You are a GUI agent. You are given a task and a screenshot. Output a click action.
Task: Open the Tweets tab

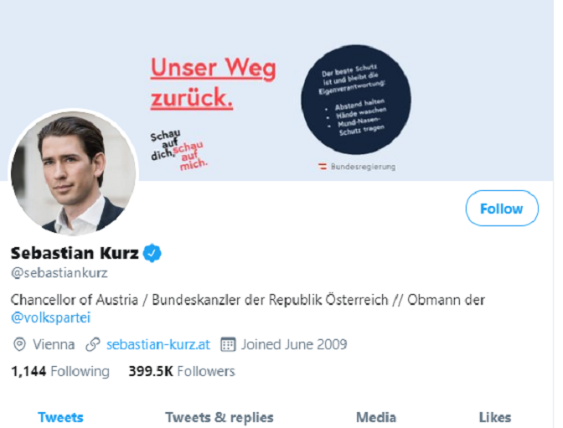tap(60, 417)
